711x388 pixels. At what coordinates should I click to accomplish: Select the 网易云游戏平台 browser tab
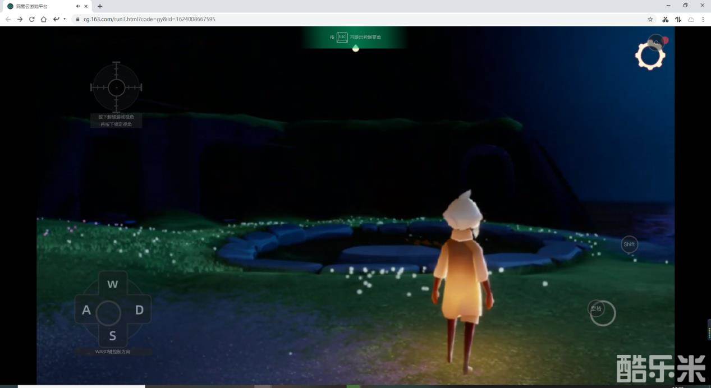tap(39, 6)
